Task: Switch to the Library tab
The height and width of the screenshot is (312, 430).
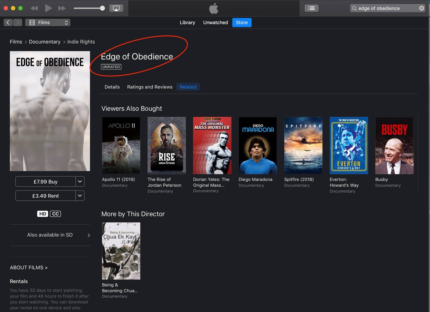Action: (187, 23)
